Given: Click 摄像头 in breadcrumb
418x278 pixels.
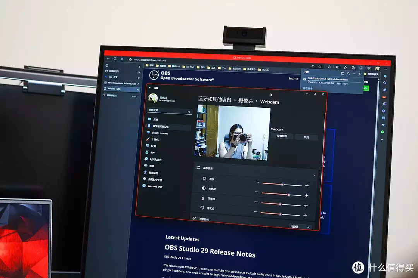Looking at the screenshot, I should coord(245,100).
